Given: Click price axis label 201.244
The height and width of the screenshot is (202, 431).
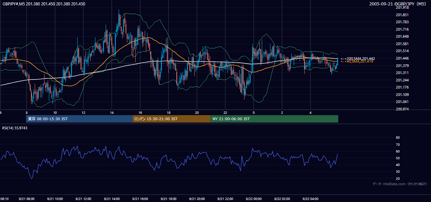Looking at the screenshot, I should pos(402,80).
